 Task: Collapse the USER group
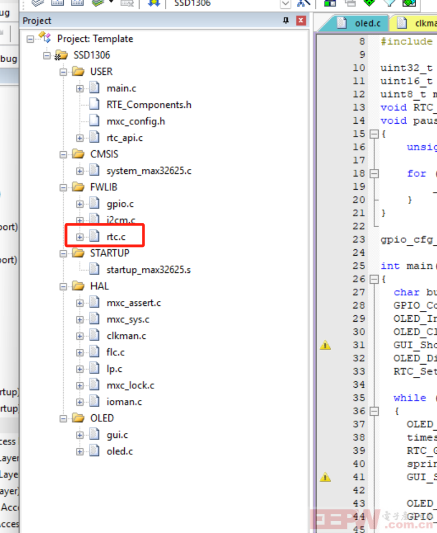pos(63,72)
